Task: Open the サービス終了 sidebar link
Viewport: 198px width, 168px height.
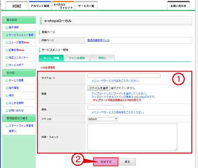Action: pyautogui.click(x=16, y=65)
